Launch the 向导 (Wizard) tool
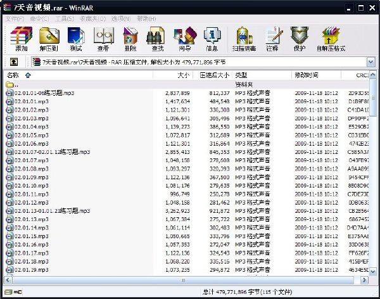This screenshot has width=380, height=299. click(x=185, y=39)
